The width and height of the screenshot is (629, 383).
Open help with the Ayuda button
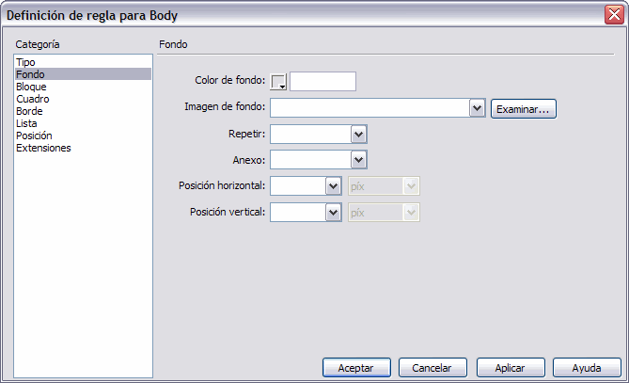pos(588,368)
